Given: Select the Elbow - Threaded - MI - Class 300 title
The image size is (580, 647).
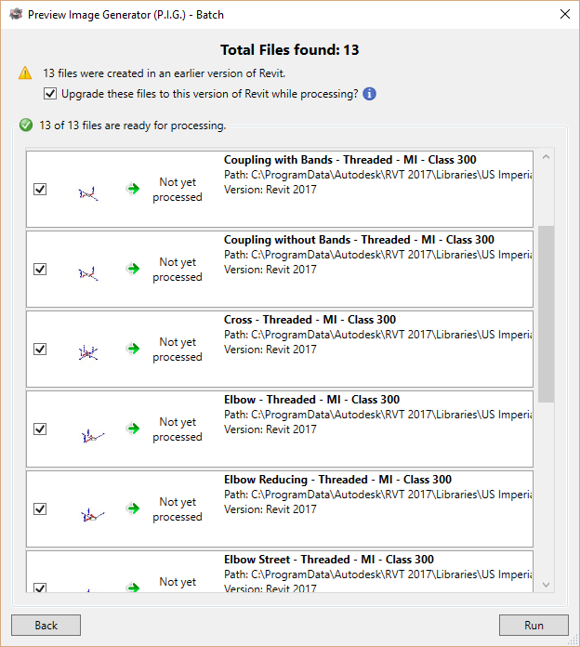Looking at the screenshot, I should 311,400.
